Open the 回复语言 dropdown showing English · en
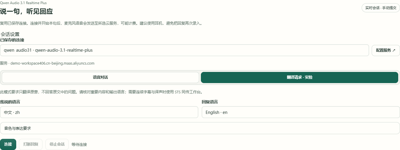Screen dimensions: 400x150 click(301, 112)
